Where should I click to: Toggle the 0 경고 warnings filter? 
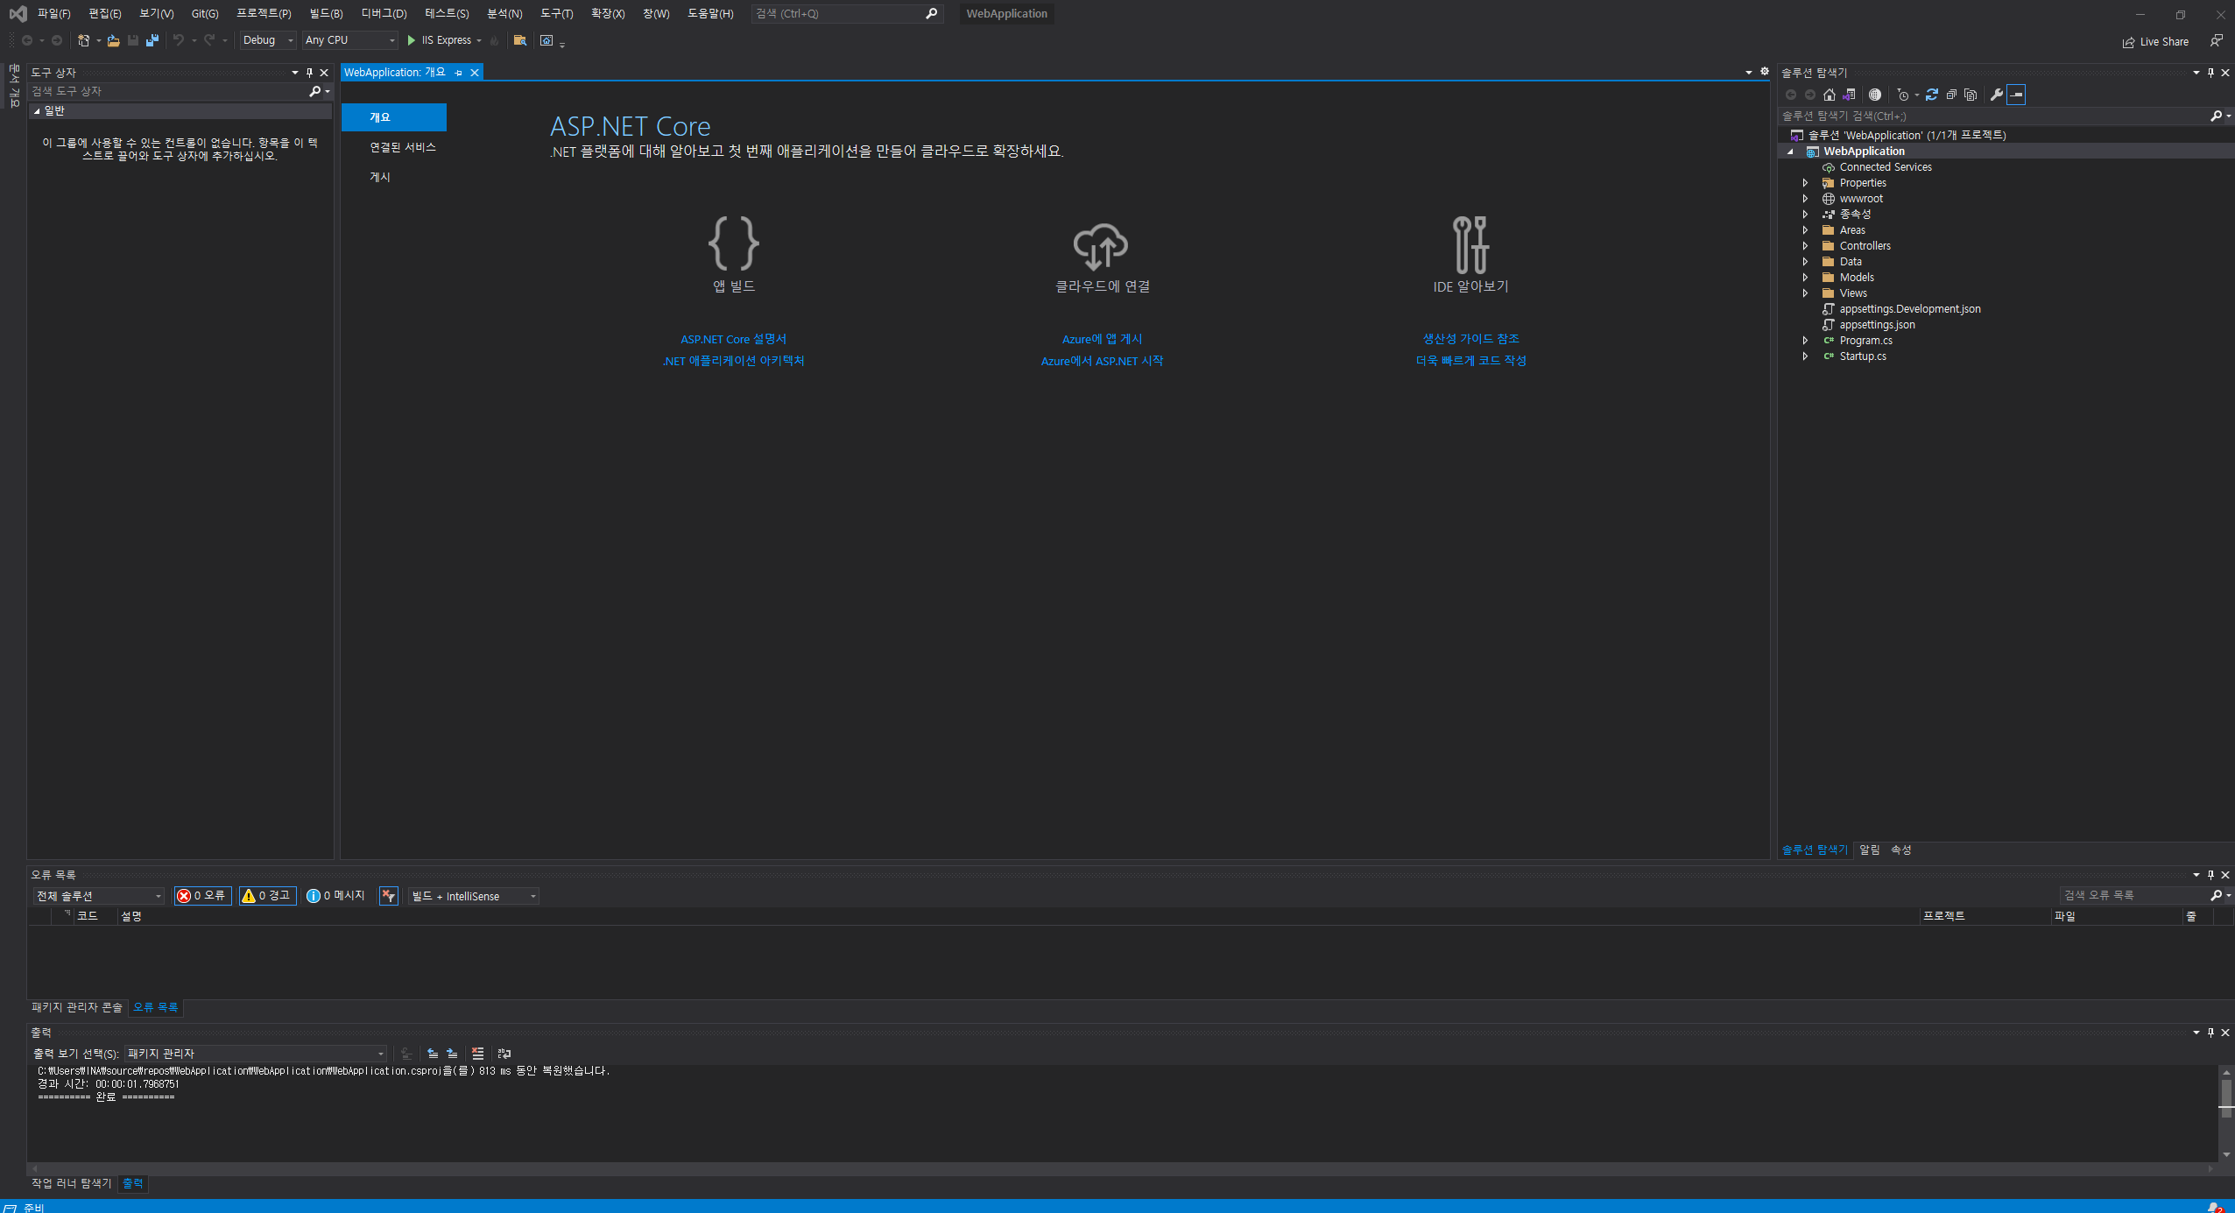point(266,896)
